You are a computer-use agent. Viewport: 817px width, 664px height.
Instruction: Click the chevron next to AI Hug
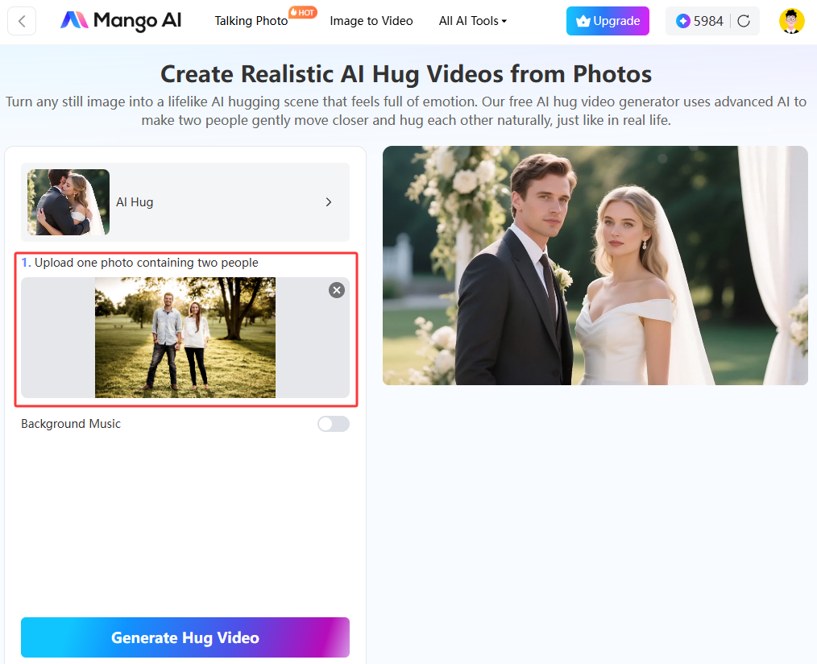329,202
